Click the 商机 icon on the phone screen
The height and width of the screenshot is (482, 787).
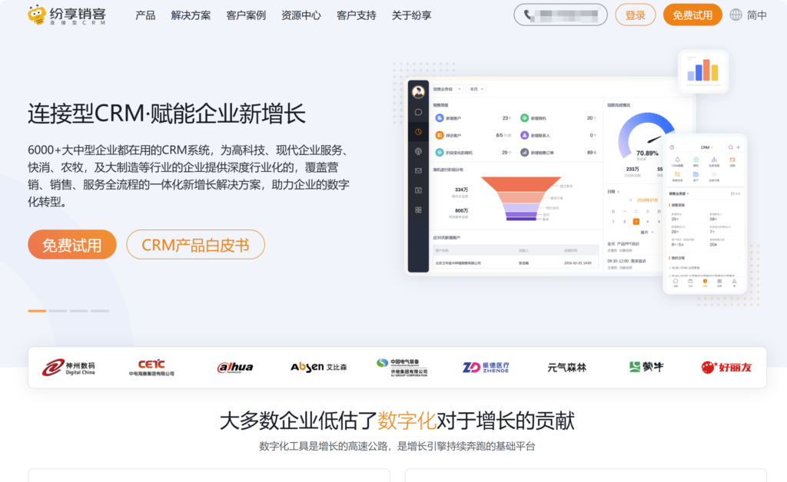(695, 159)
